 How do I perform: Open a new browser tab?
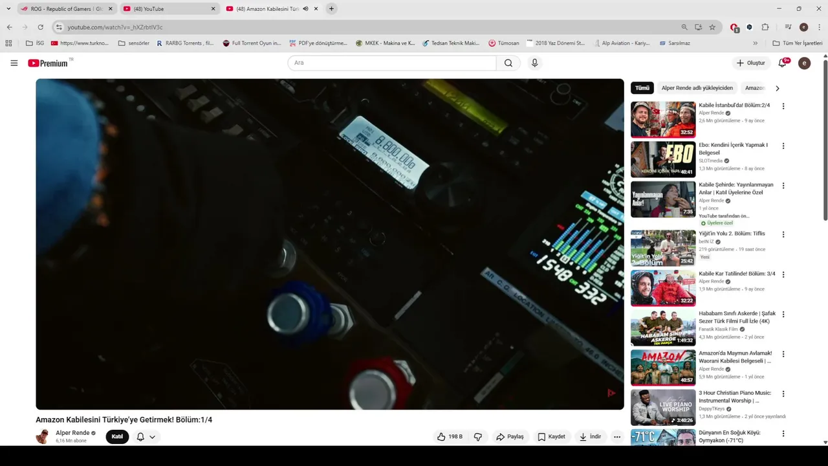(x=331, y=8)
